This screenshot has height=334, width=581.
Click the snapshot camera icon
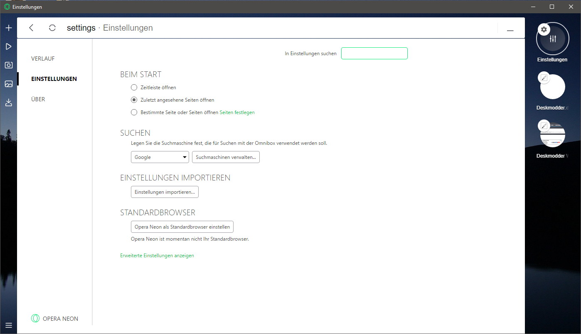pos(9,65)
